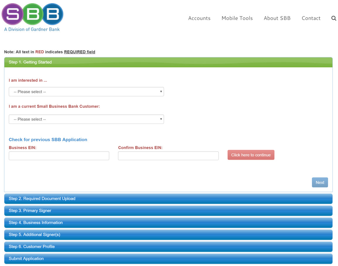Open the search magnifier icon
This screenshot has height=266, width=338.
click(x=334, y=18)
